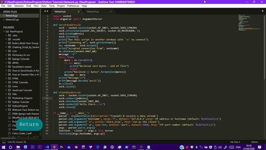This screenshot has height=150, width=266.
Task: Open Color_Codes_1.pdf in sidebar
Action: [x=22, y=133]
